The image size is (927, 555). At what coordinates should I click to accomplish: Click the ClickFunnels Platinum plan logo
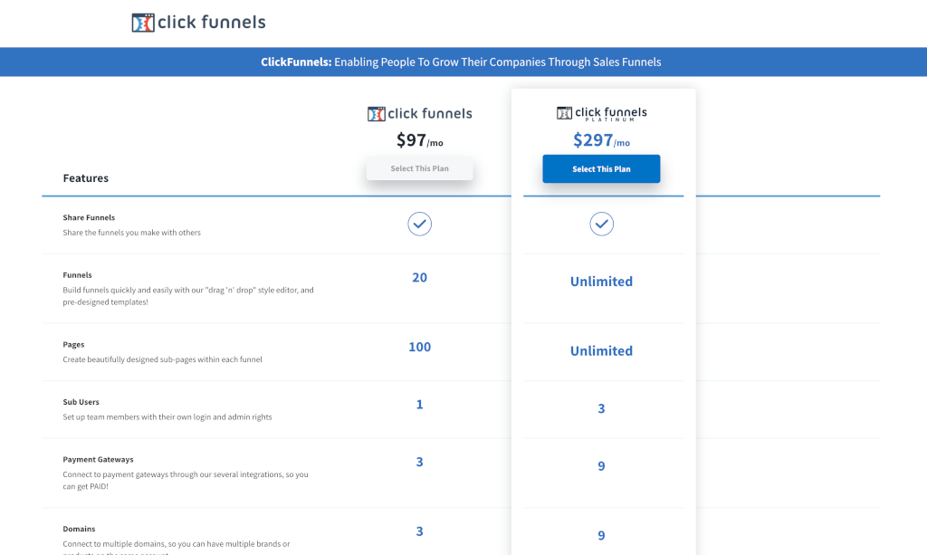pos(601,113)
